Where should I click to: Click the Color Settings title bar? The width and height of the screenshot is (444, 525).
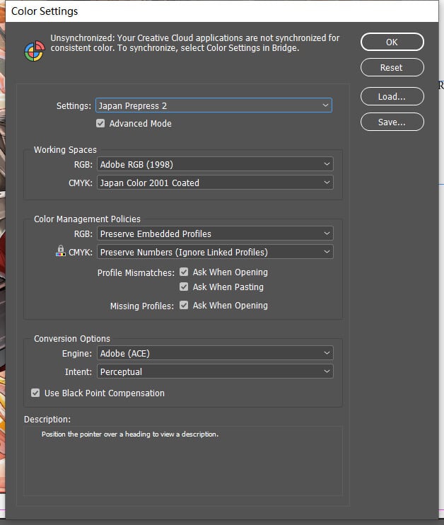tap(222, 11)
